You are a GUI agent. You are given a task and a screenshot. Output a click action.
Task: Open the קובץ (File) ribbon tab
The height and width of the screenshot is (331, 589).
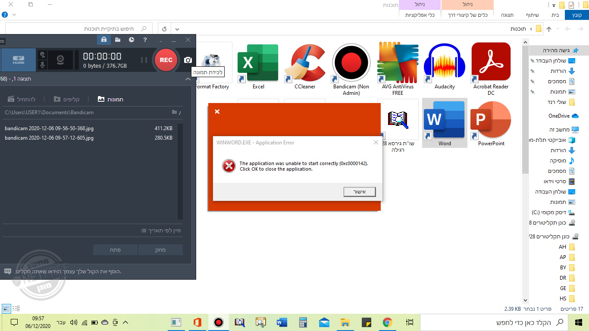click(x=577, y=15)
